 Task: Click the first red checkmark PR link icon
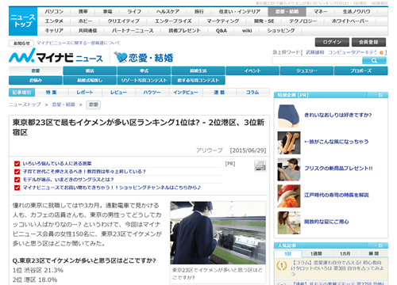click(x=17, y=164)
